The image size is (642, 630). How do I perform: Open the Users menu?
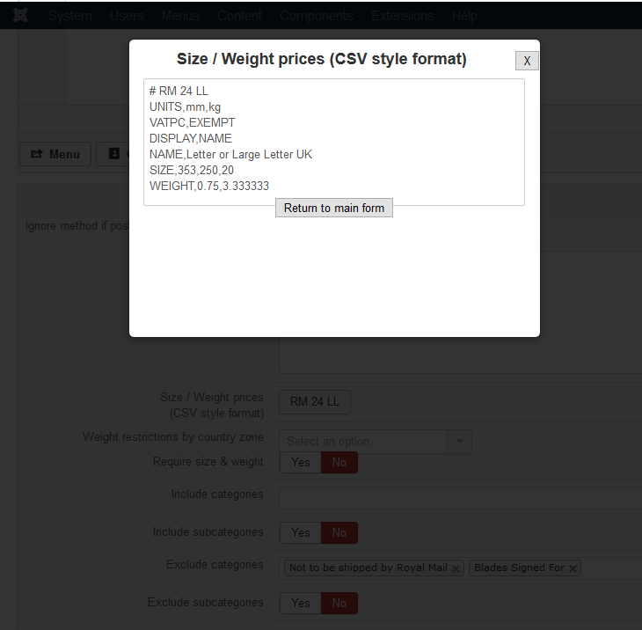coord(127,16)
